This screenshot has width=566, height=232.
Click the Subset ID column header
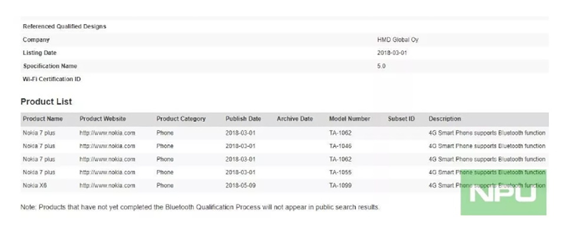(402, 119)
